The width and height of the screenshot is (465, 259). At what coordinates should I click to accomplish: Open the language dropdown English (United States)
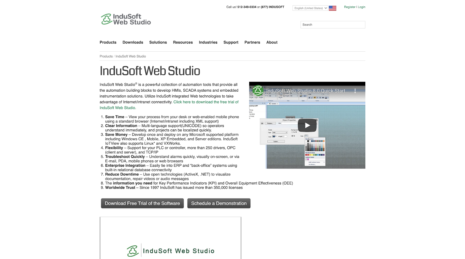click(310, 8)
